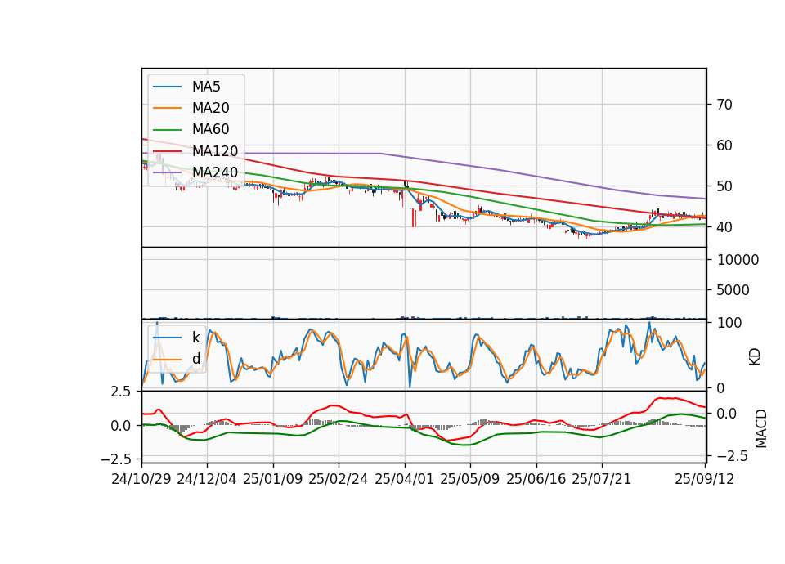
Task: Click the price axis value 50
Action: [x=724, y=186]
